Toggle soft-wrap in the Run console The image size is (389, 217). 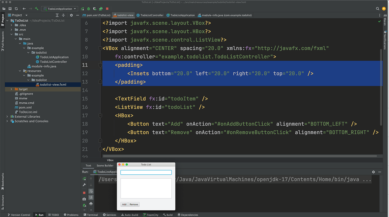pyautogui.click(x=91, y=191)
